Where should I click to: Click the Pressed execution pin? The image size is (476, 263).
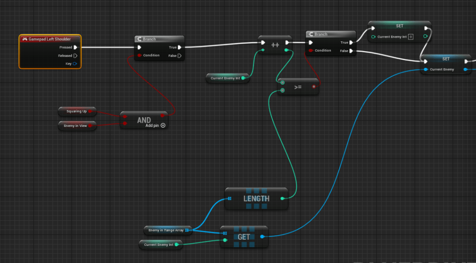pos(75,47)
